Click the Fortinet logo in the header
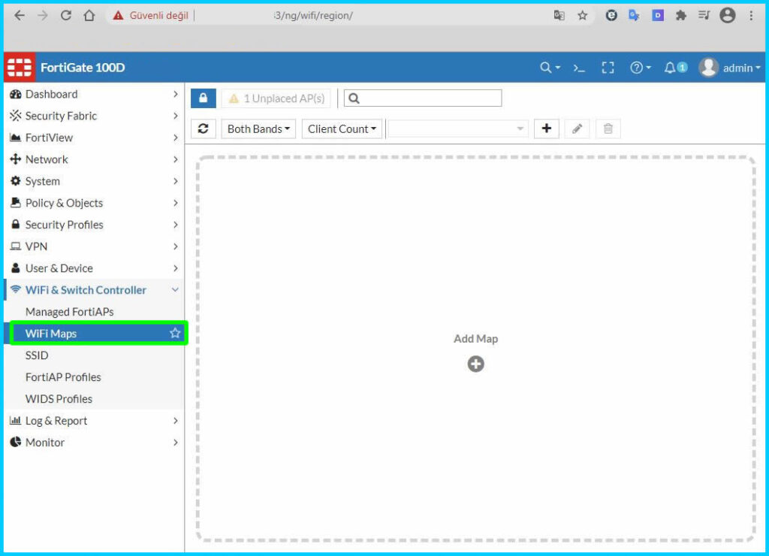Image resolution: width=769 pixels, height=556 pixels. tap(20, 67)
